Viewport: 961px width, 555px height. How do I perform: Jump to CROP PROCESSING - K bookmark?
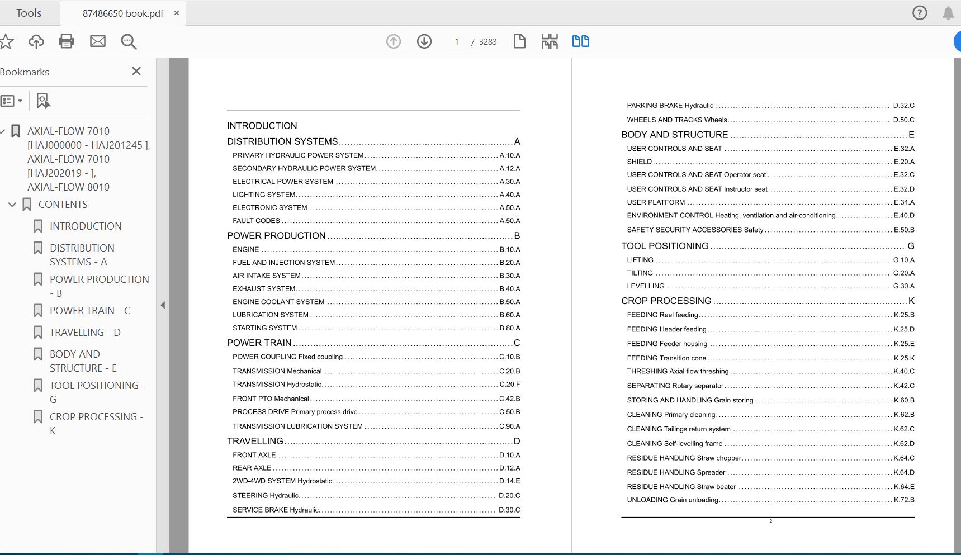[x=97, y=424]
